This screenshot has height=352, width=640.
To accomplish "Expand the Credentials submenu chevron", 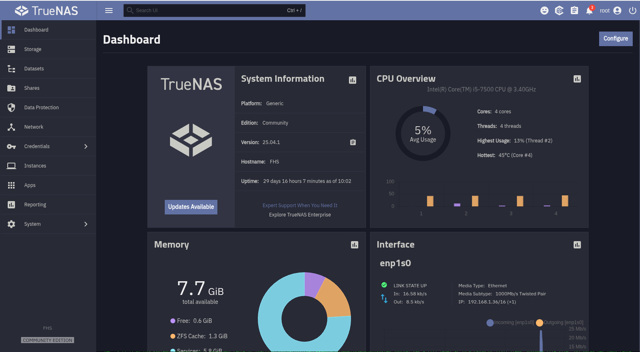I will click(86, 146).
